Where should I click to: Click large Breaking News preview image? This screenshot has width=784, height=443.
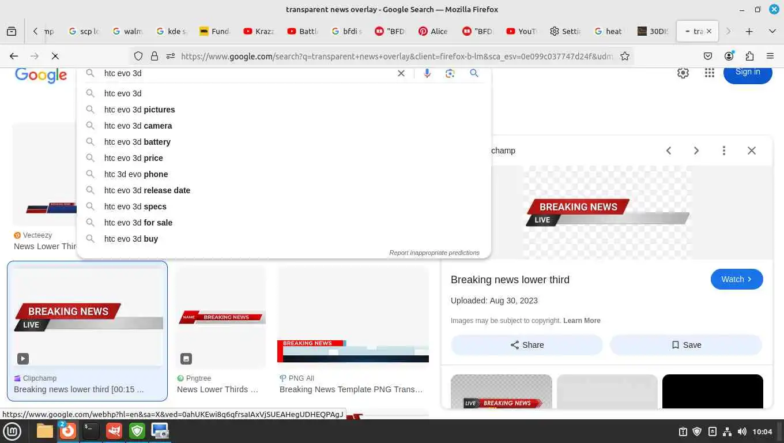click(x=608, y=212)
